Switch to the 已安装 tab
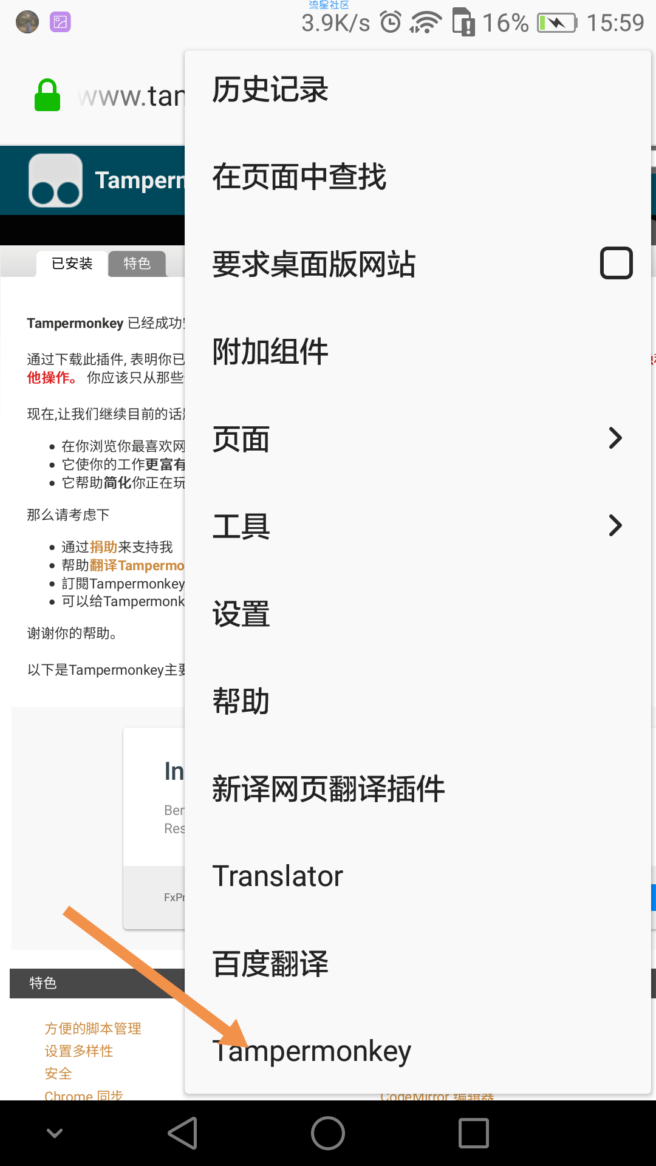The image size is (656, 1166). pyautogui.click(x=72, y=264)
